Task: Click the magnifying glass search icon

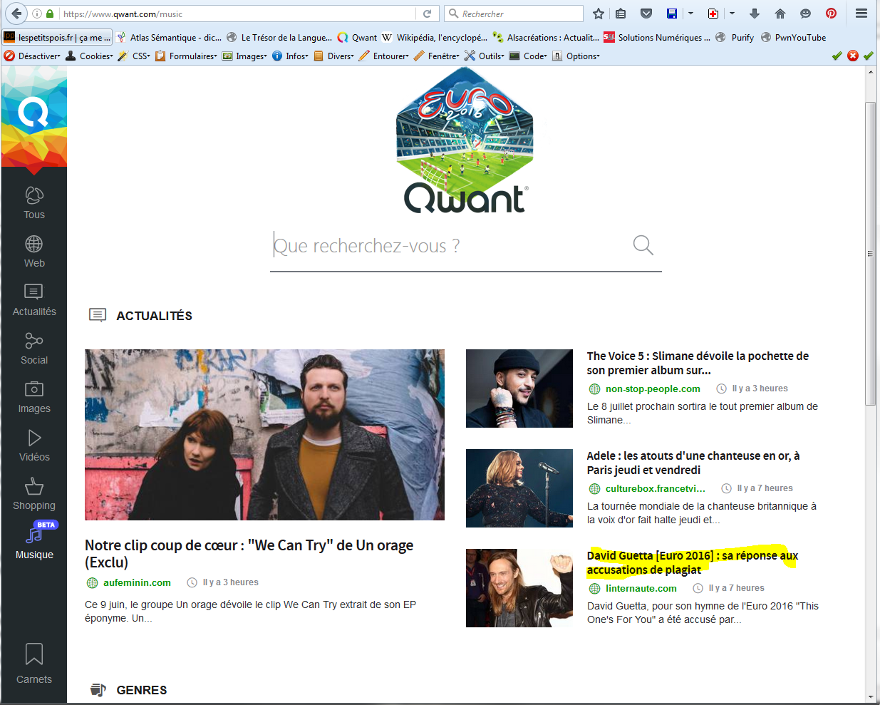Action: point(643,245)
